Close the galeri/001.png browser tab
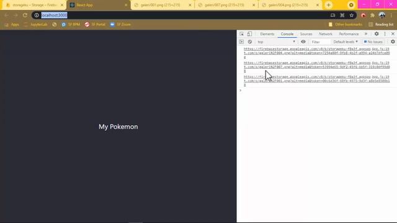The height and width of the screenshot is (223, 397). pos(190,5)
